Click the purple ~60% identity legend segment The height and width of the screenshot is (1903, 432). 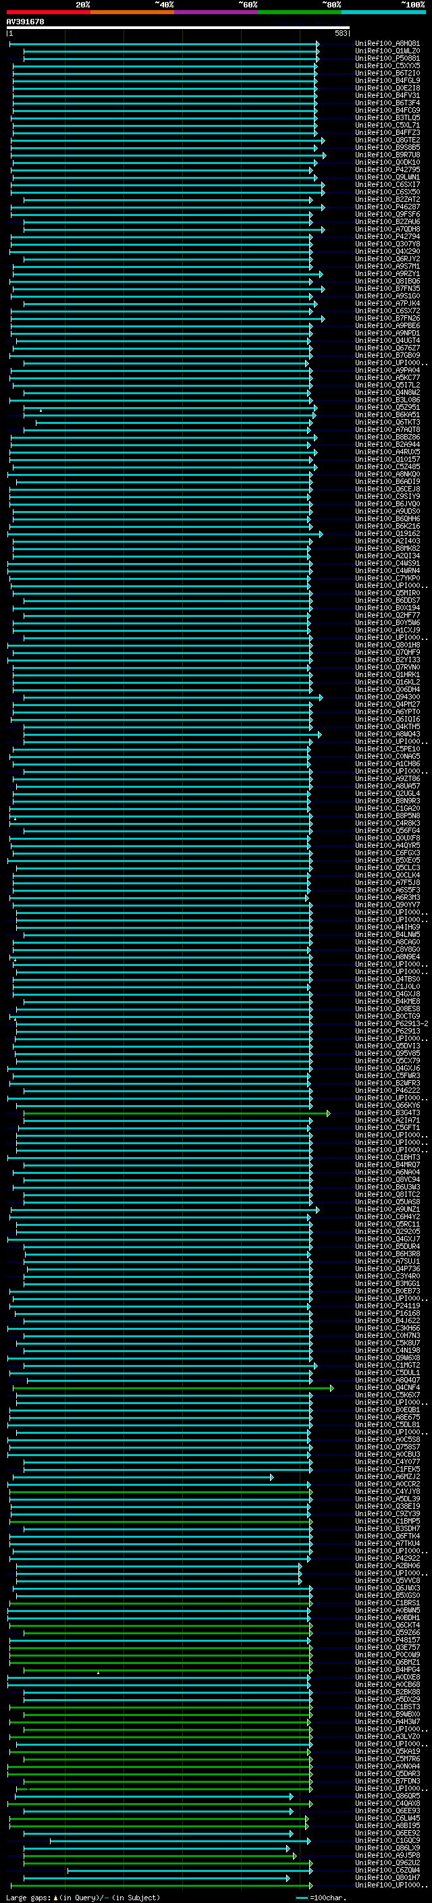coord(215,12)
